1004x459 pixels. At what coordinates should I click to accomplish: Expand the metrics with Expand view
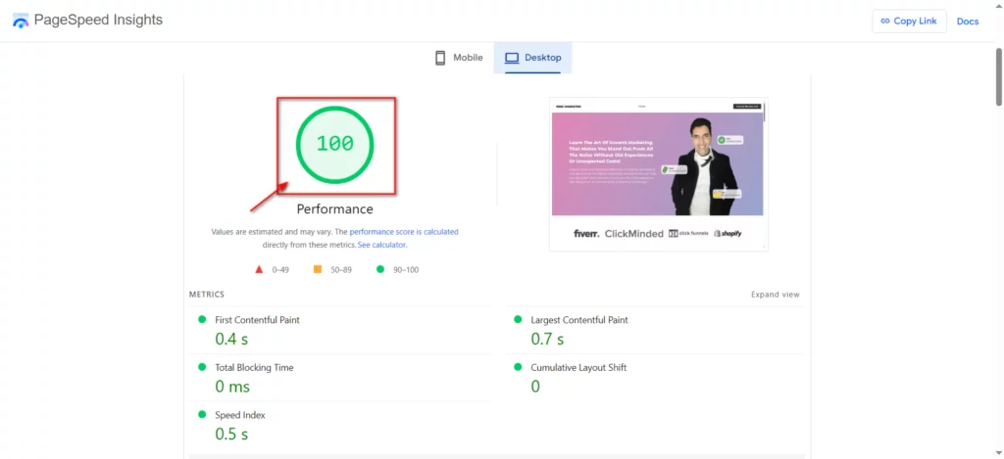click(775, 295)
